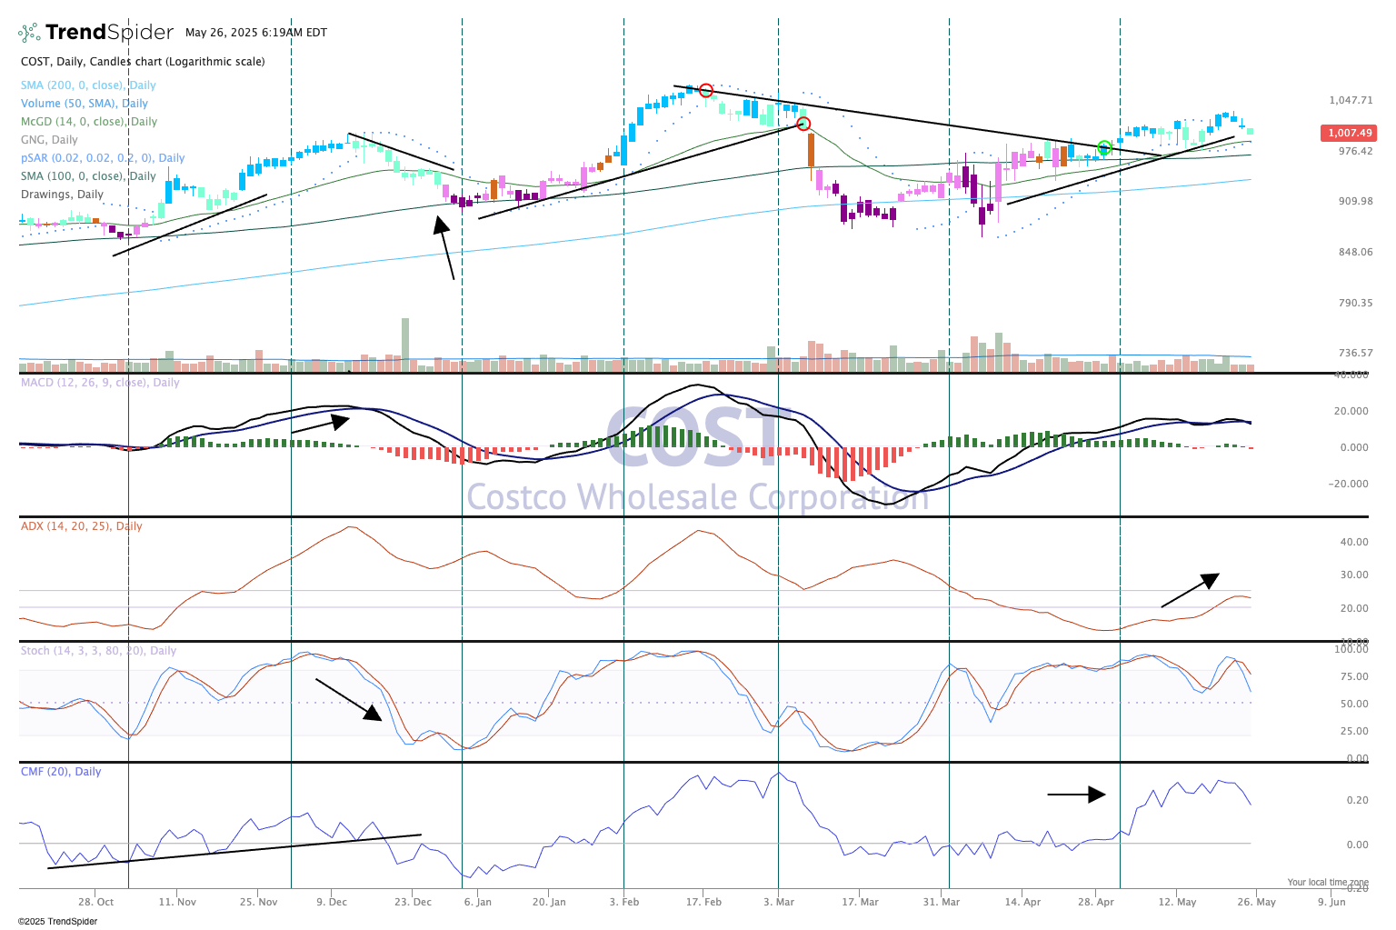Image resolution: width=1396 pixels, height=930 pixels.
Task: Click the red circle at February price peak
Action: (x=705, y=90)
